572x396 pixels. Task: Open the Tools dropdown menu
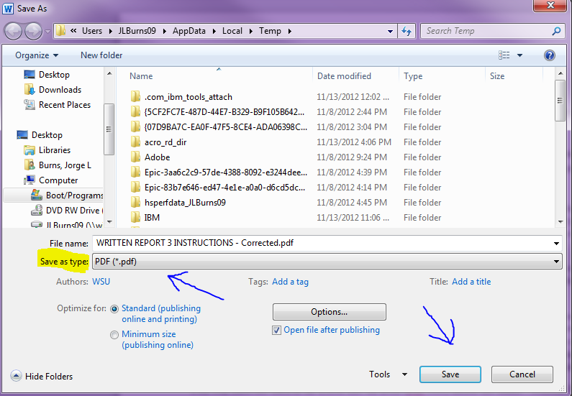click(x=388, y=374)
